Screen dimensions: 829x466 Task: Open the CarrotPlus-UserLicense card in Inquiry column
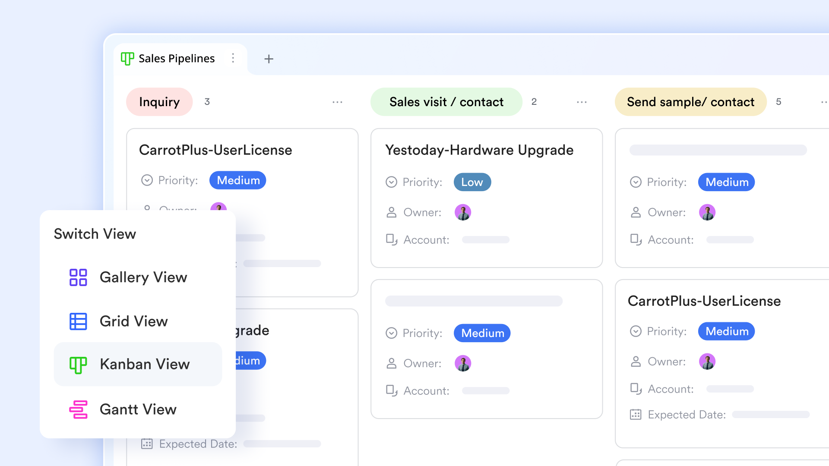click(216, 150)
